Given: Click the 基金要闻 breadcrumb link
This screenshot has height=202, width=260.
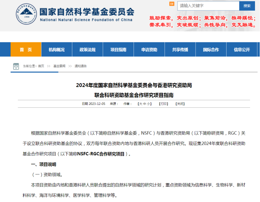Looking at the screenshot, I should (59, 66).
